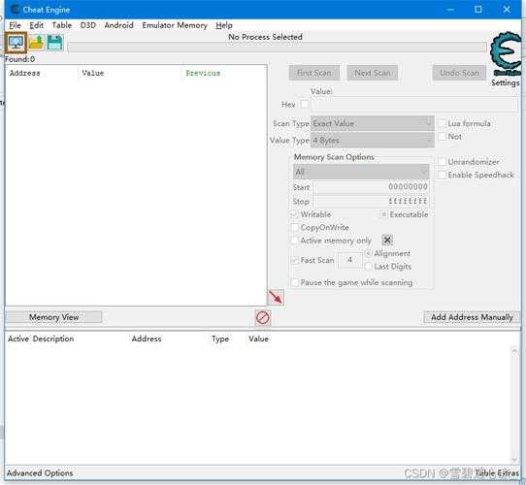The width and height of the screenshot is (526, 485).
Task: Click the Value input field
Action: click(x=414, y=105)
